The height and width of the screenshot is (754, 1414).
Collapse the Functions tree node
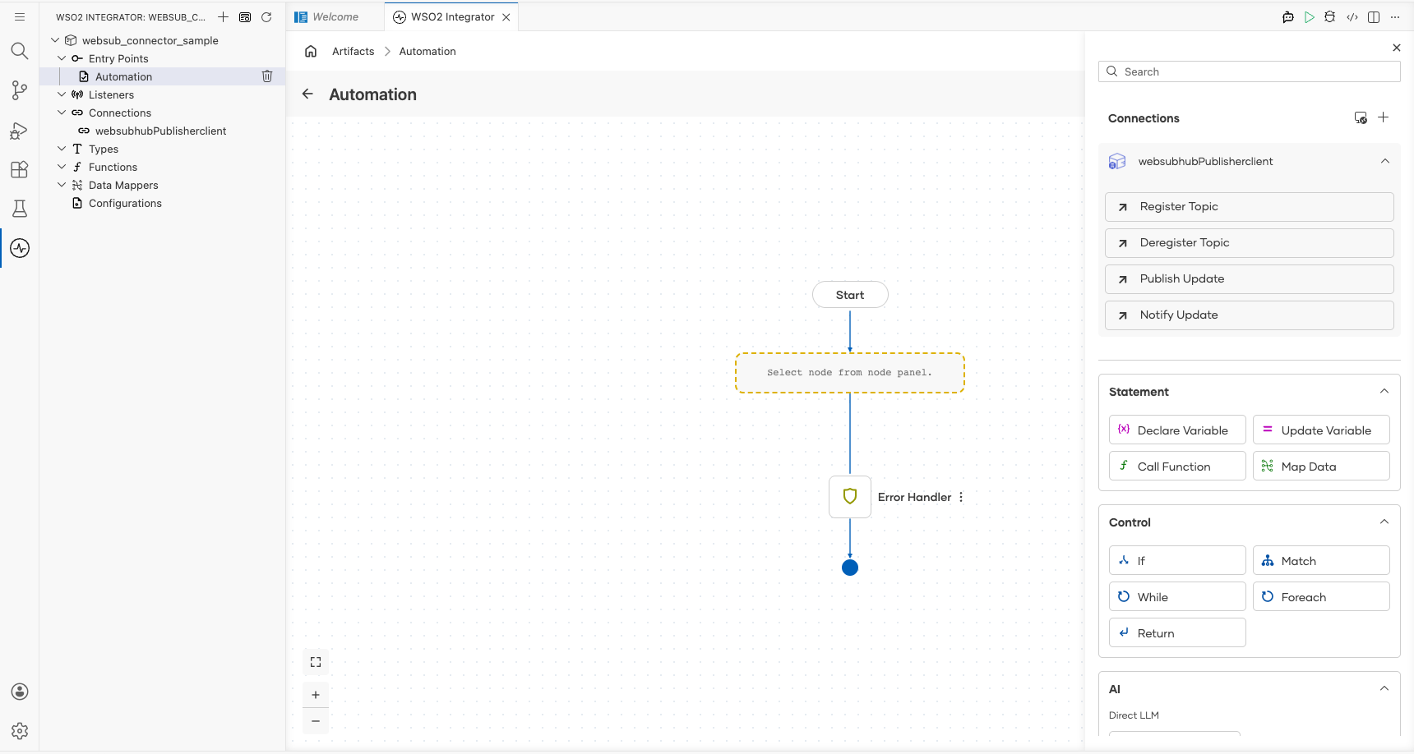(62, 167)
